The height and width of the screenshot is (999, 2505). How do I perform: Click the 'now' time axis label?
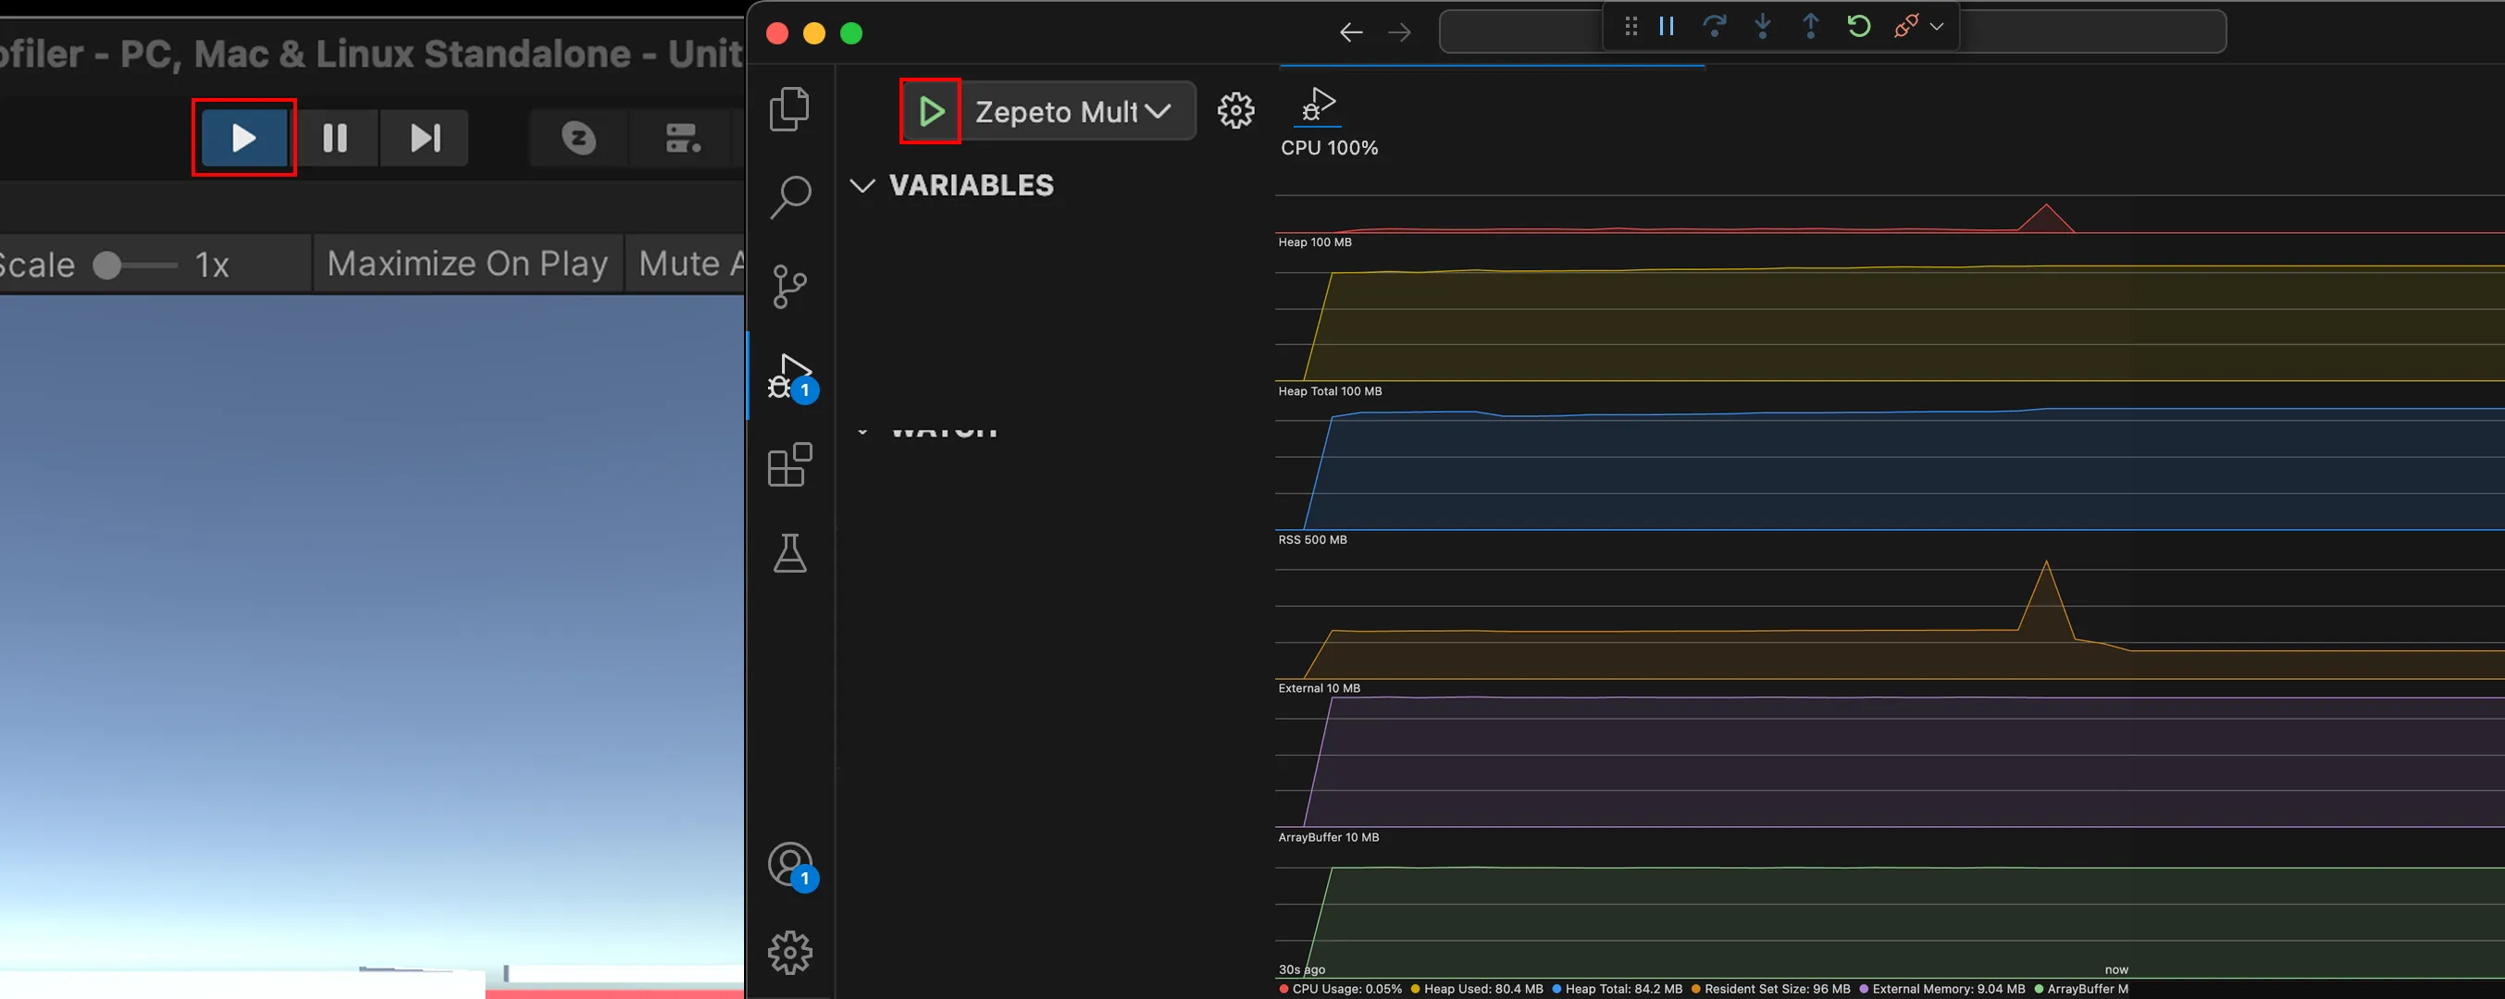[2116, 968]
